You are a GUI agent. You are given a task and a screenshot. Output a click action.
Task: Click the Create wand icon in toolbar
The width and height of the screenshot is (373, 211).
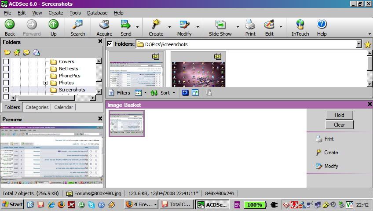tap(156, 24)
